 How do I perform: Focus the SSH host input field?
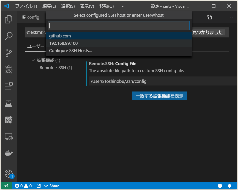pos(119,25)
